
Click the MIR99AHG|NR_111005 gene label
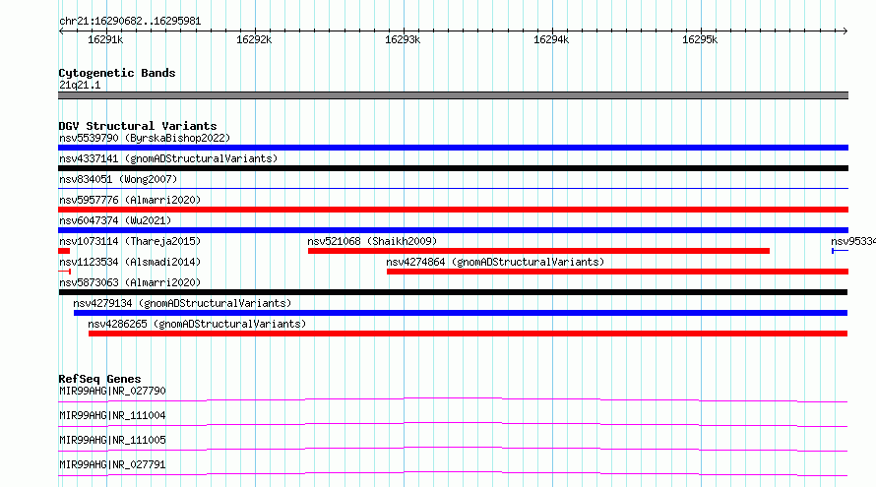tap(112, 440)
